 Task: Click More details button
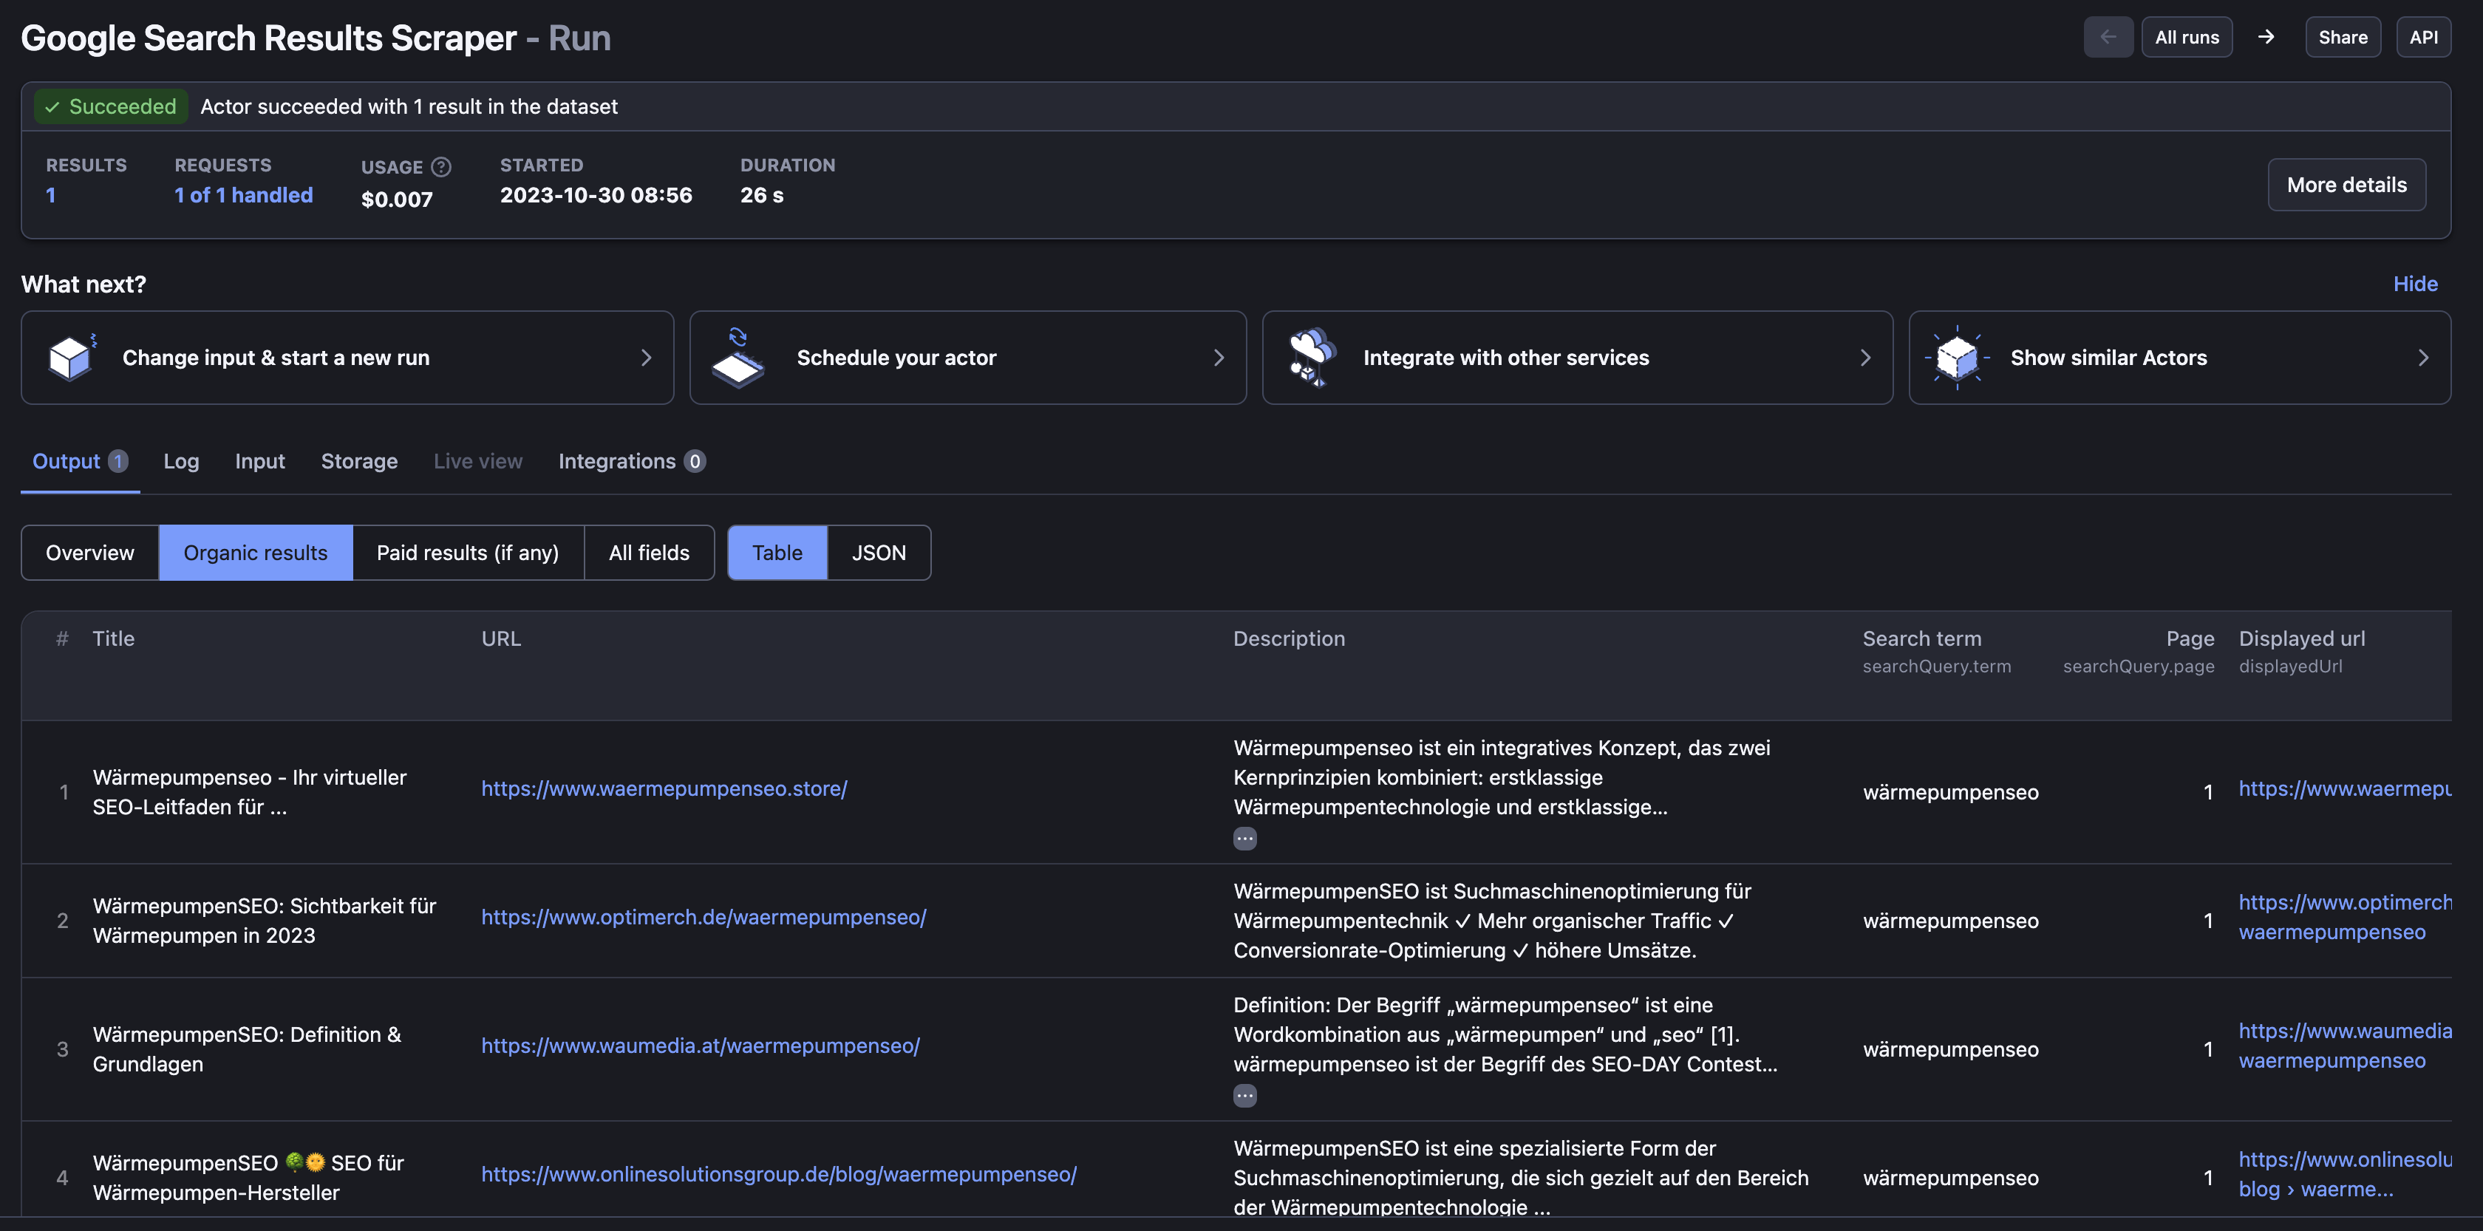pos(2346,185)
